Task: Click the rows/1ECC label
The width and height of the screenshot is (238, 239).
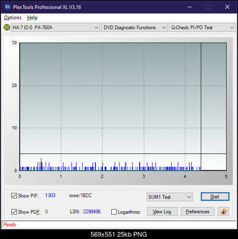Action: coord(80,195)
